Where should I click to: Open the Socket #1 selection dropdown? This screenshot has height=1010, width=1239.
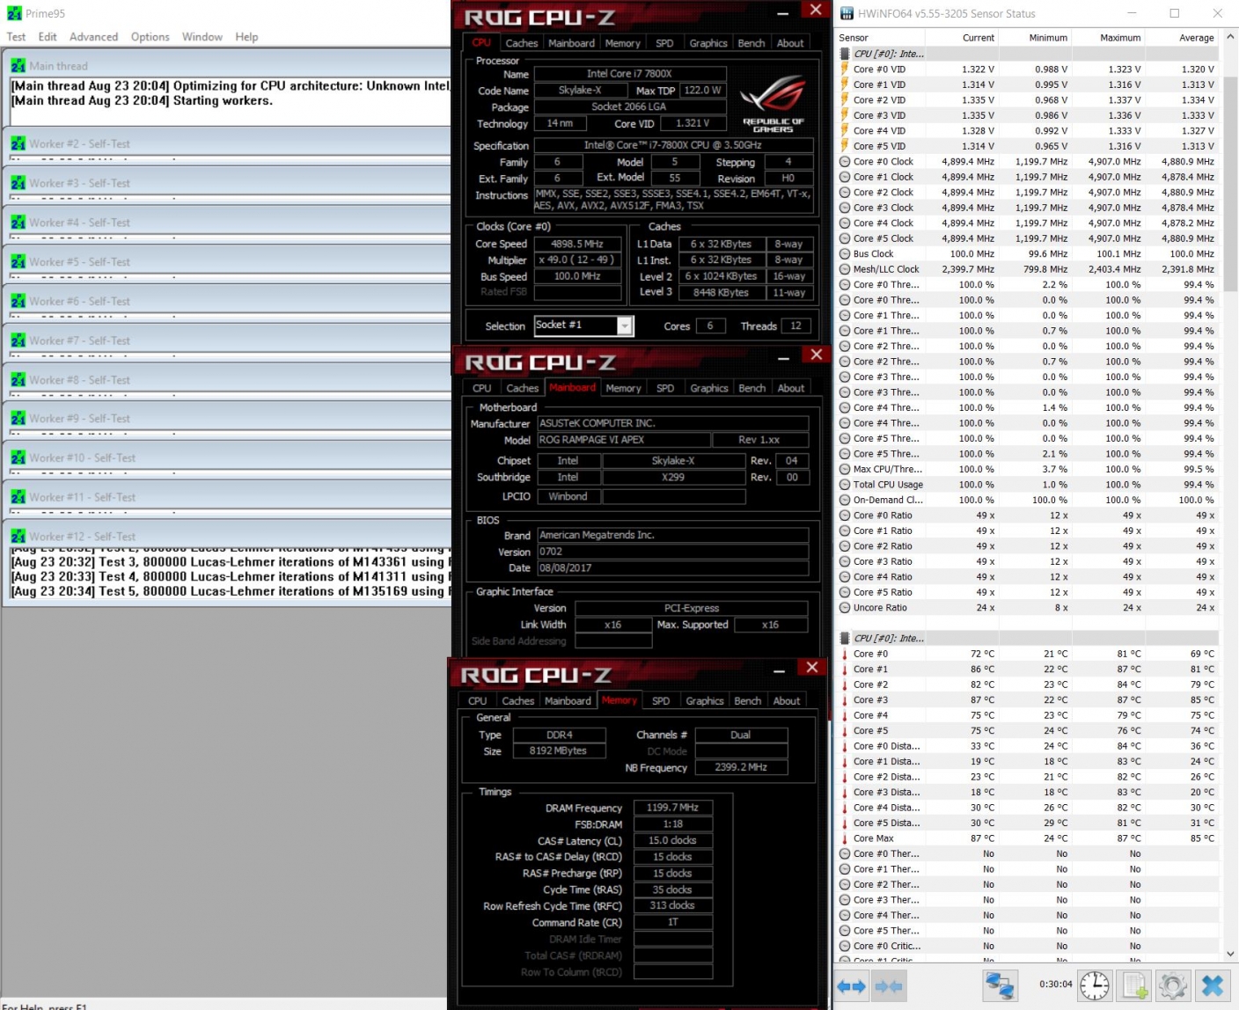point(624,326)
